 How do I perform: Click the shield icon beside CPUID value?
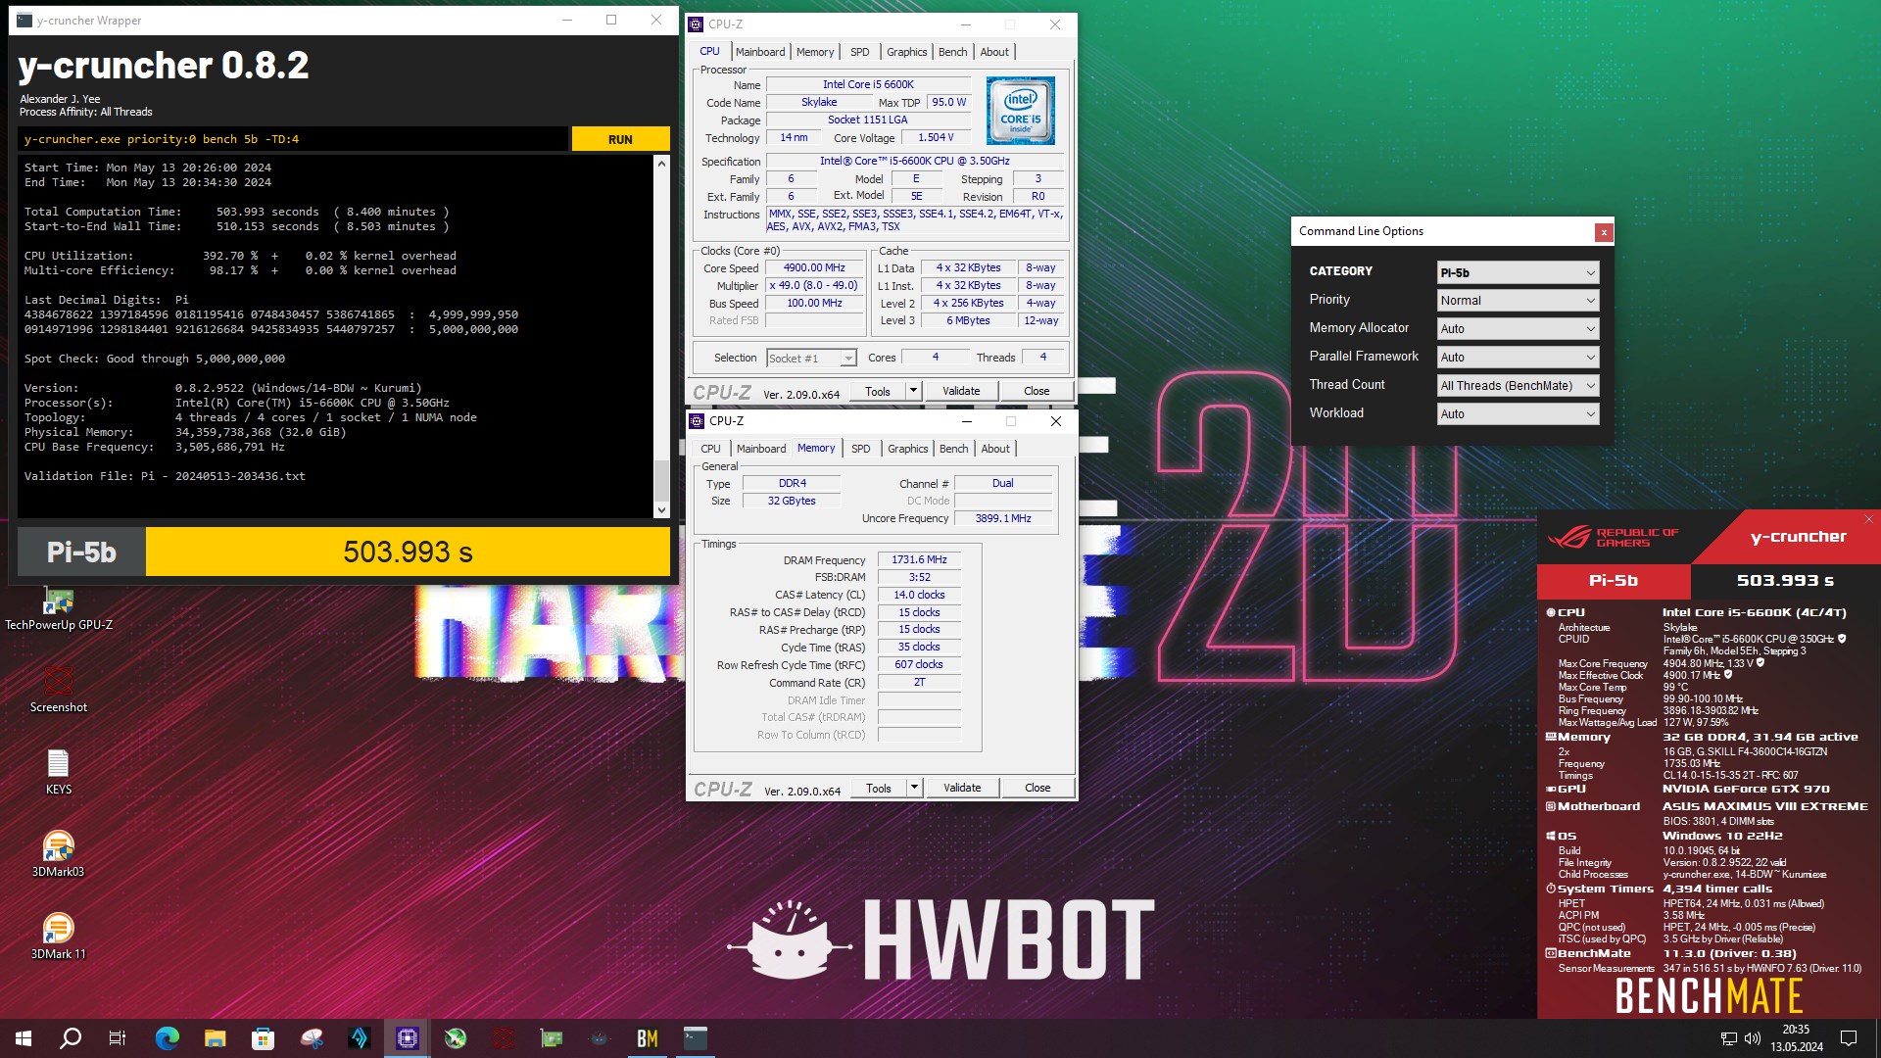click(1842, 639)
